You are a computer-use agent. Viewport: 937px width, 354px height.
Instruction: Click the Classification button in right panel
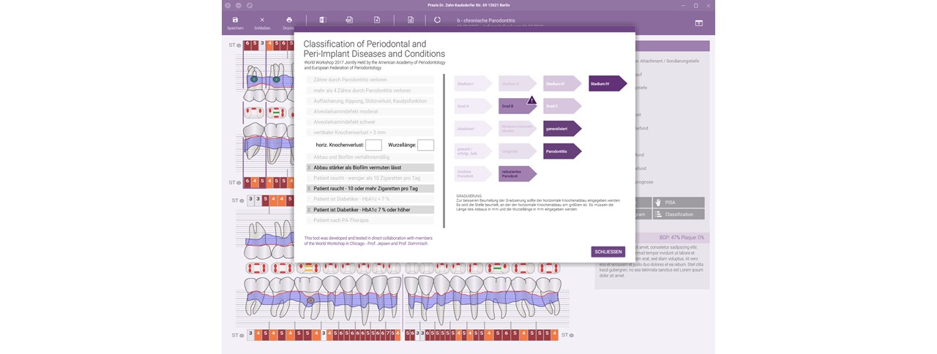pyautogui.click(x=679, y=214)
